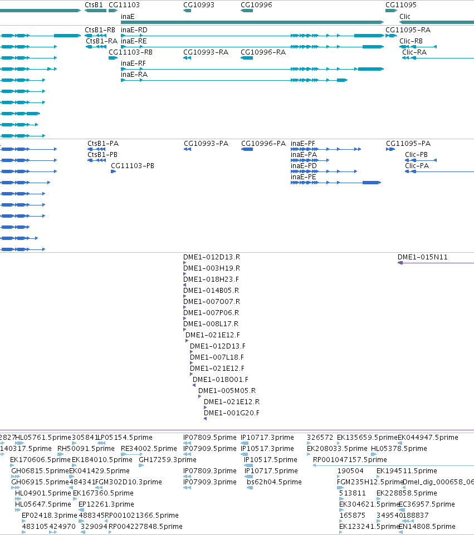Open the DME1-007L18.F feature label
The height and width of the screenshot is (535, 474).
217,357
